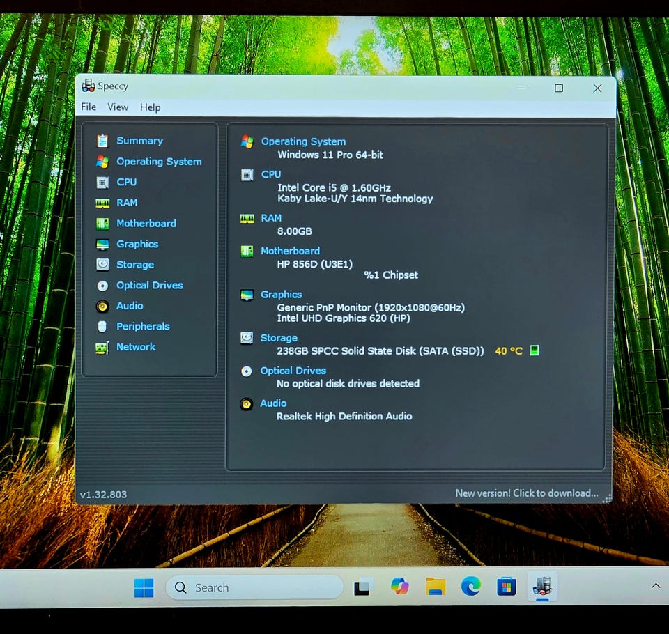Click the Summary clipboard icon in sidebar
The height and width of the screenshot is (634, 669).
(102, 141)
